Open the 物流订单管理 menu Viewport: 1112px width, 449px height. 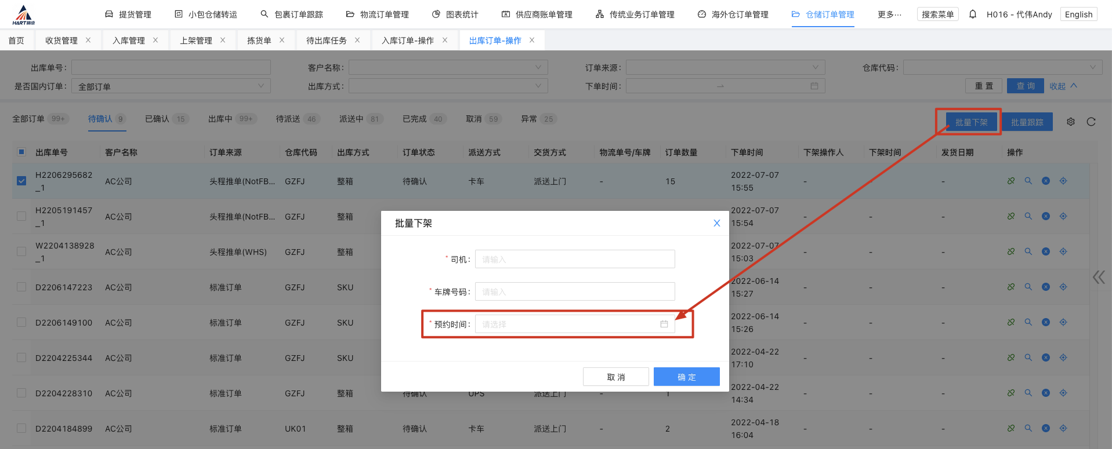click(x=378, y=14)
